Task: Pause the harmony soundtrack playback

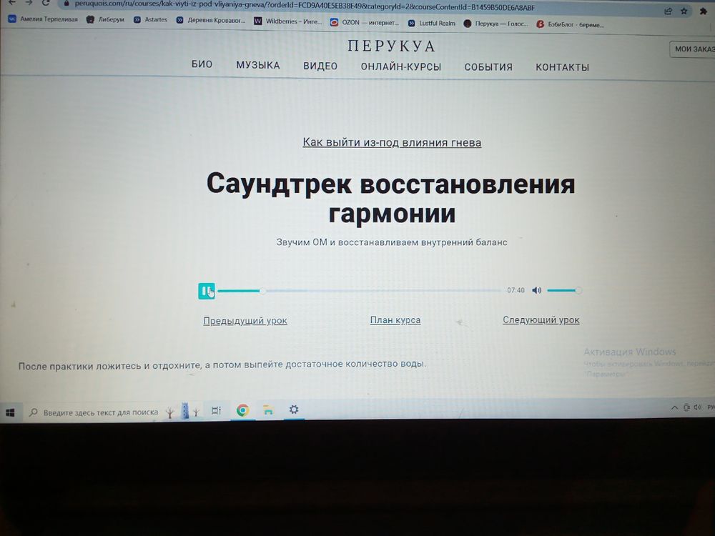Action: point(207,290)
